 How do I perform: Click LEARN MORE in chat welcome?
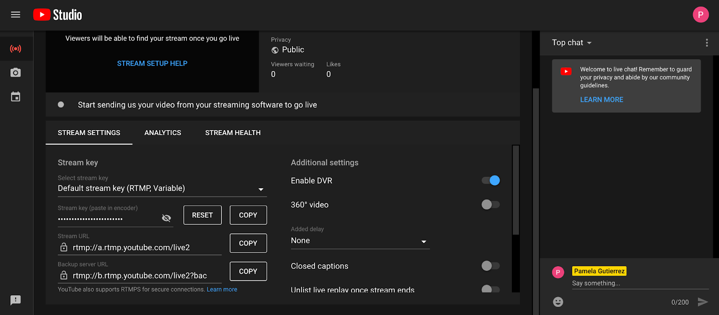pyautogui.click(x=602, y=100)
